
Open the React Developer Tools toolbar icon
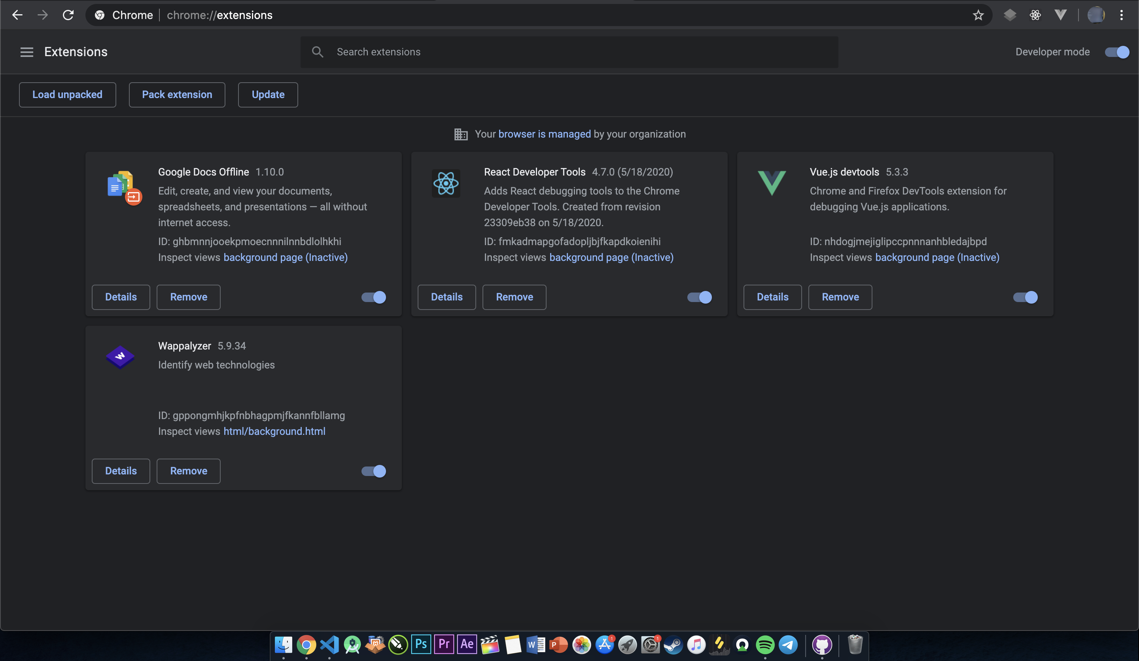(1035, 15)
